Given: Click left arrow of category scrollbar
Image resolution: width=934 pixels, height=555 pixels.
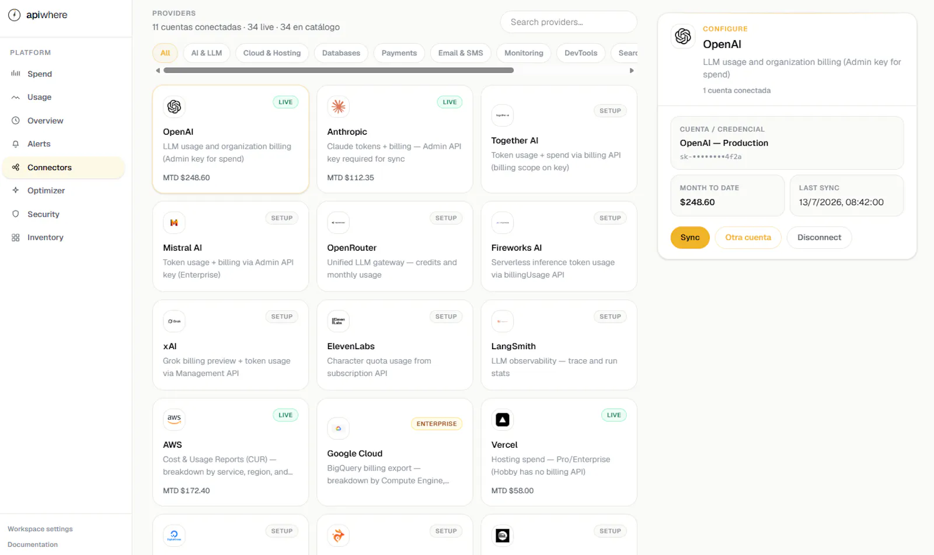Looking at the screenshot, I should 158,71.
